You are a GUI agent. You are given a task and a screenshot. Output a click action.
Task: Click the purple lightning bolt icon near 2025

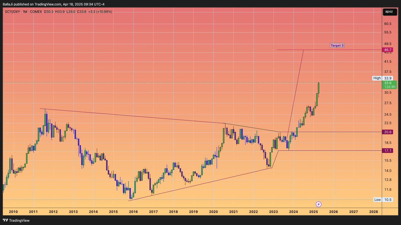point(318,204)
